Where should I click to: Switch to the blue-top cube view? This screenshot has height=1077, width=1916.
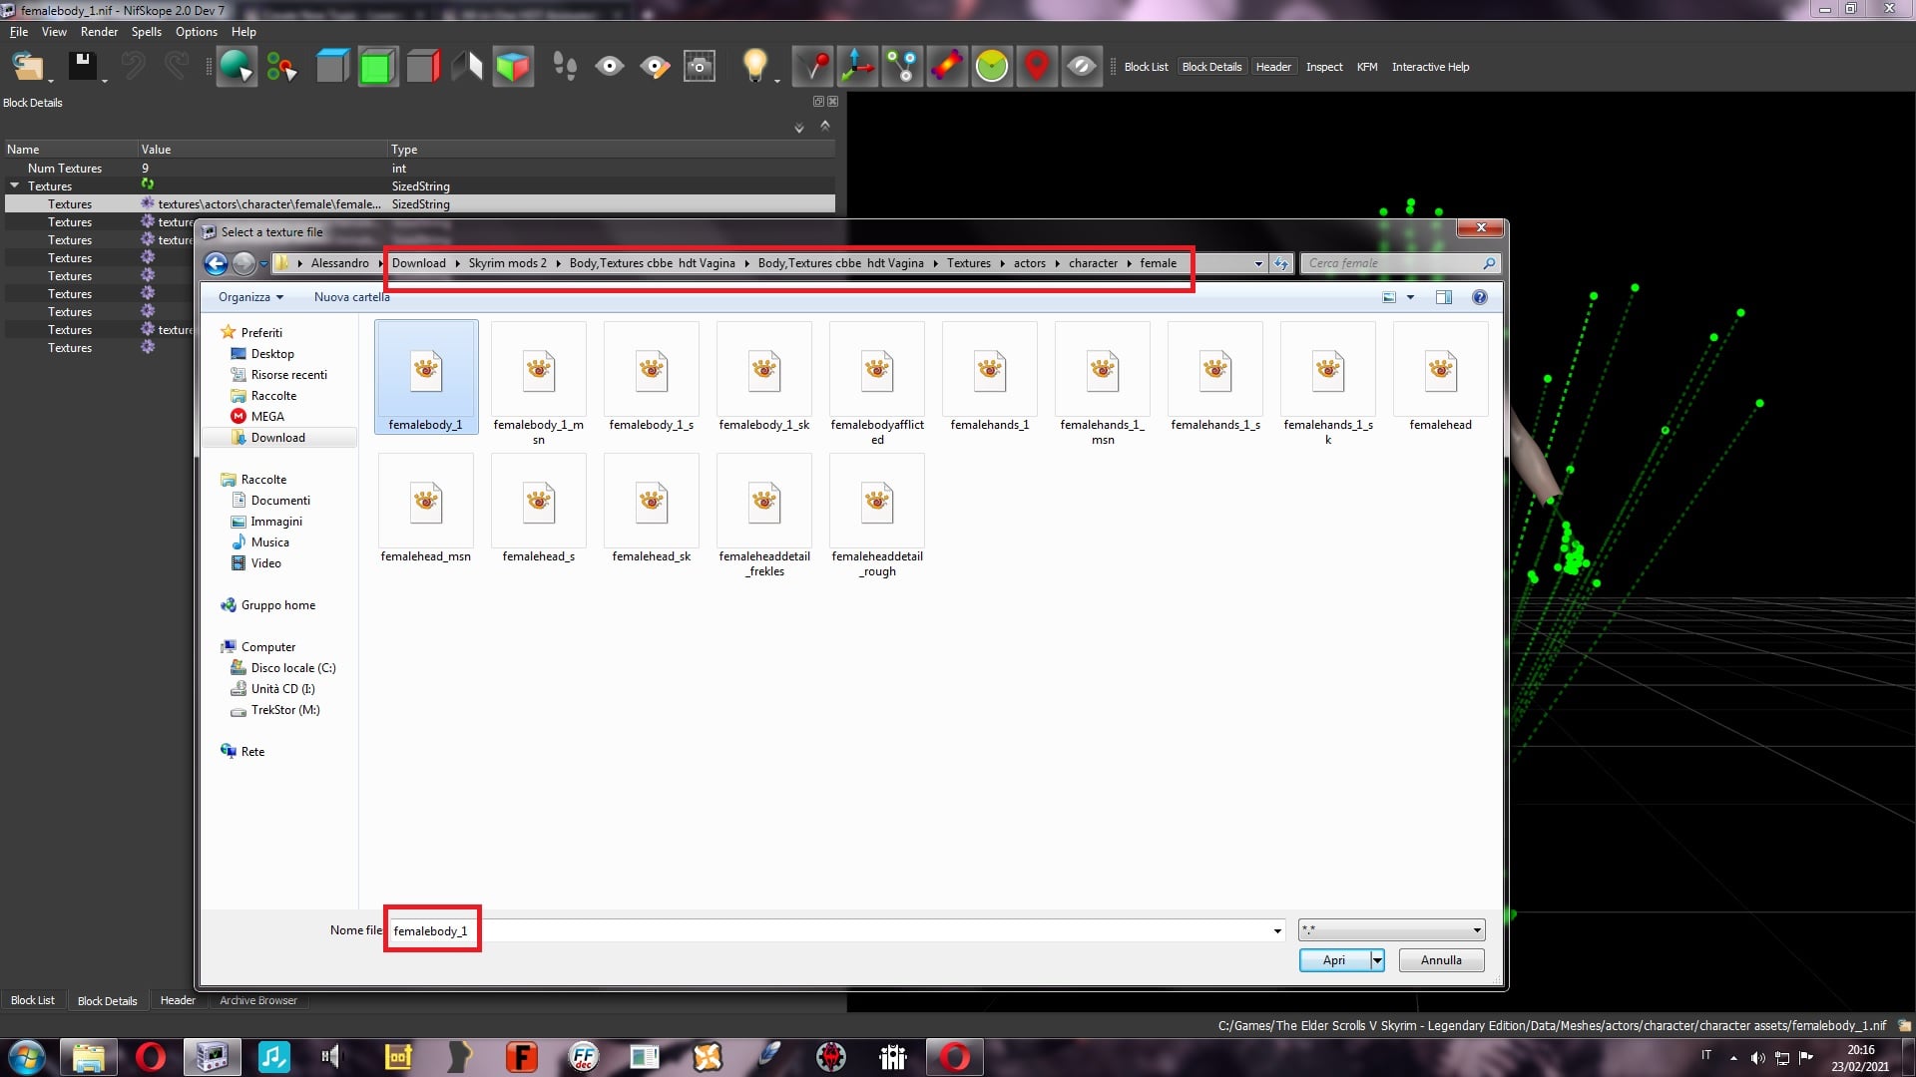click(x=332, y=67)
